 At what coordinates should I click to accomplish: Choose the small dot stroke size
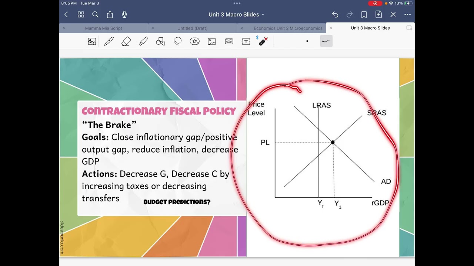307,41
